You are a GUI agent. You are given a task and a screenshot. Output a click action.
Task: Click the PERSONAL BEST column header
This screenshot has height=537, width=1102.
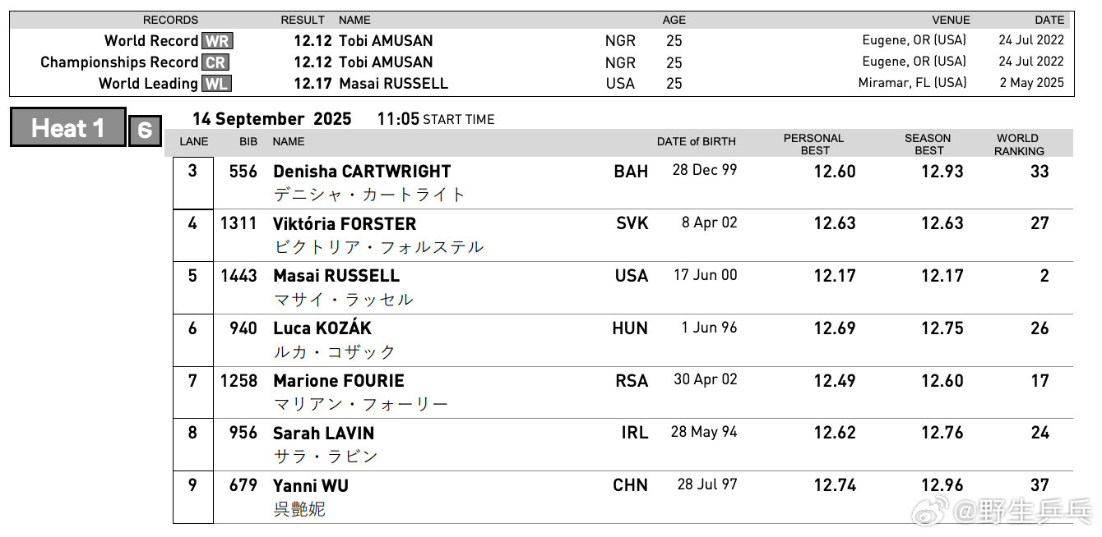tap(813, 145)
